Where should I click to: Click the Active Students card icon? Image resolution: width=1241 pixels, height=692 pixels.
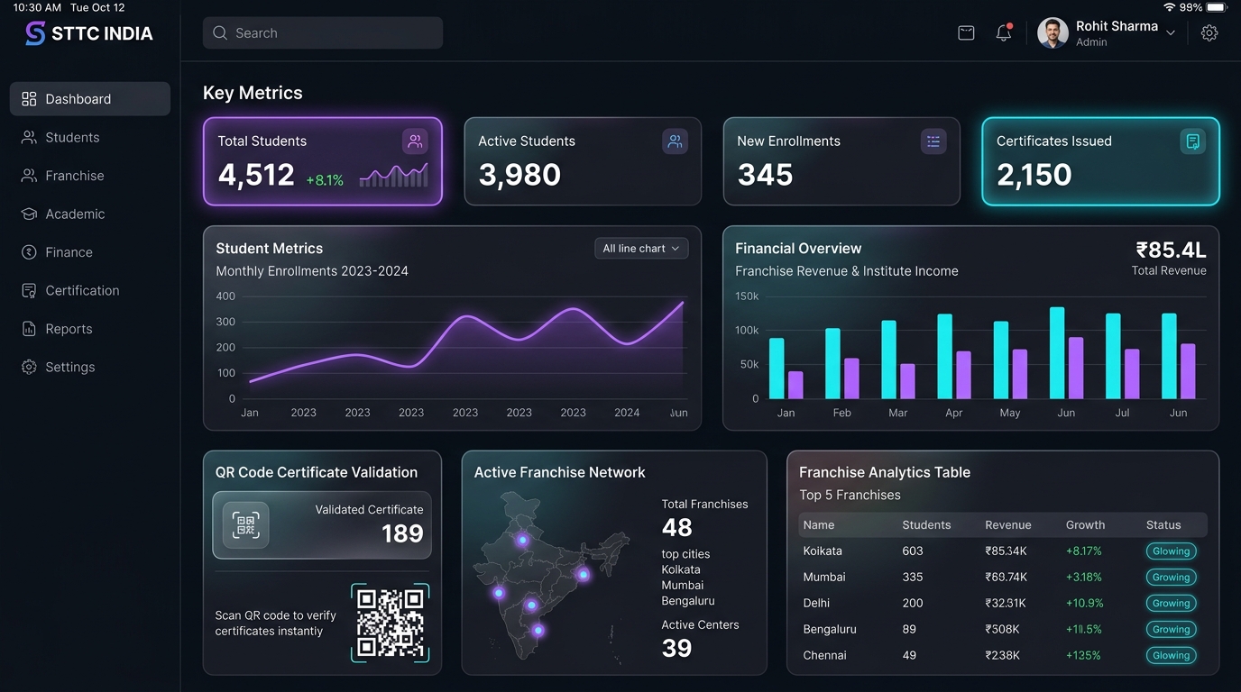(675, 141)
